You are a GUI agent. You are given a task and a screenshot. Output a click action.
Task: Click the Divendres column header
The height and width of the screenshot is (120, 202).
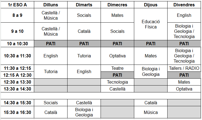point(184,5)
